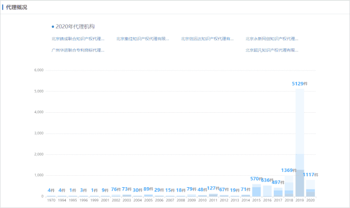
Task: Select the 71件 value label
Action: coord(246,189)
